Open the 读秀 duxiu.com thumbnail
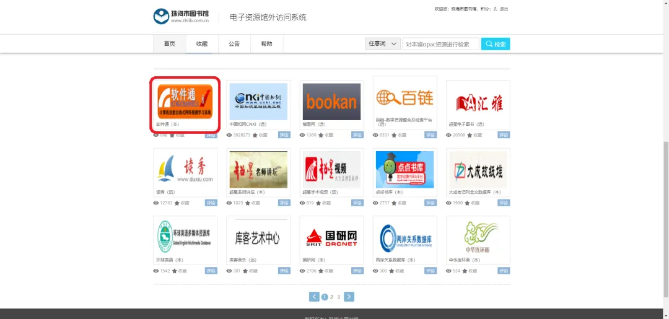This screenshot has width=669, height=319. tap(185, 169)
